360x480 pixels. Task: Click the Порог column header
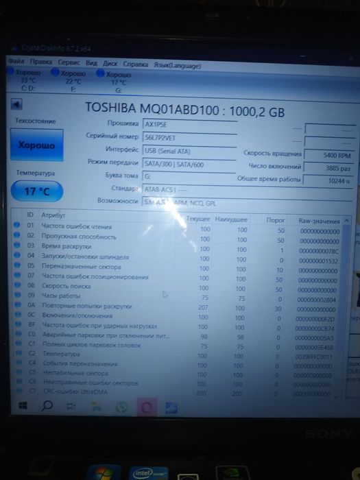coord(276,220)
